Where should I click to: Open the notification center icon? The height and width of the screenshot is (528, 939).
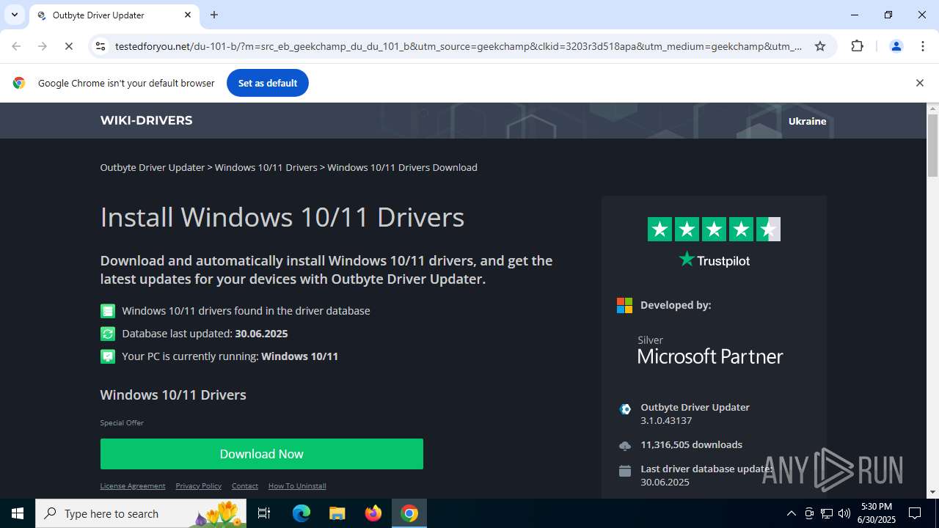[x=916, y=513]
